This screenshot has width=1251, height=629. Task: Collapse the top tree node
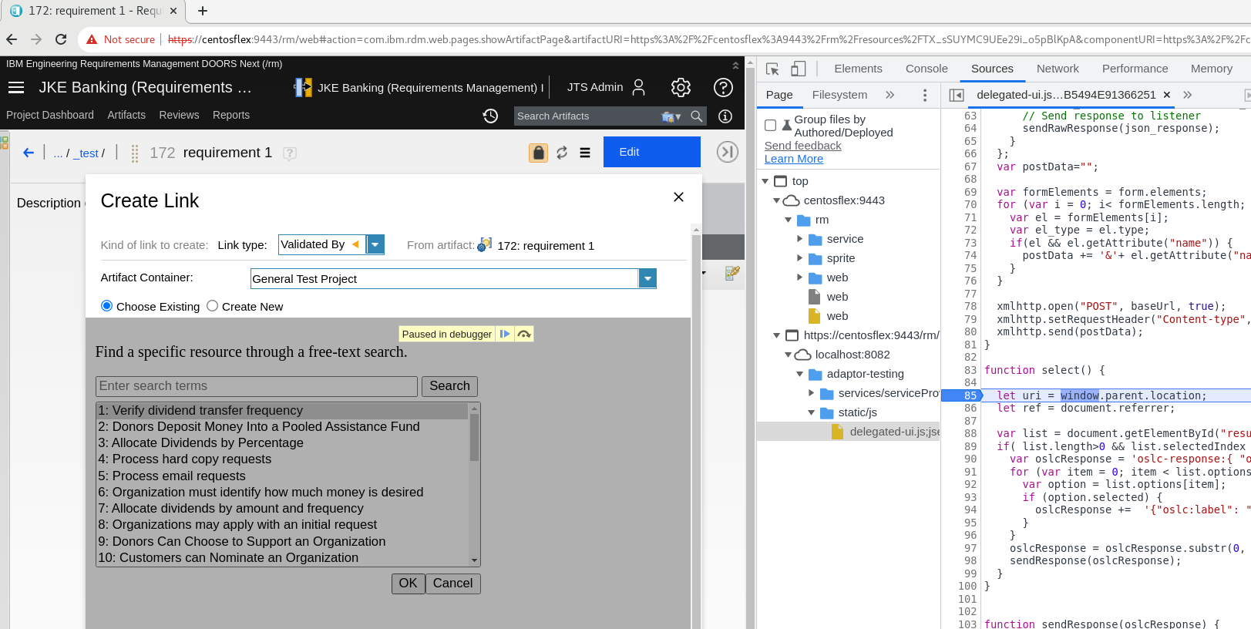tap(765, 181)
